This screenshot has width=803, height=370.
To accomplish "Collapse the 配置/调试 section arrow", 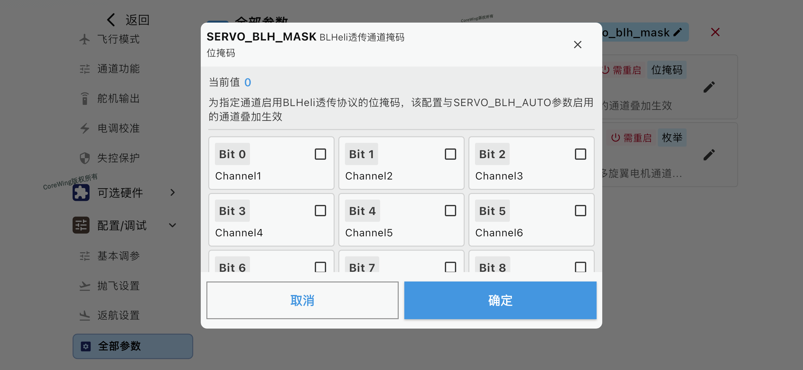I will click(x=172, y=225).
